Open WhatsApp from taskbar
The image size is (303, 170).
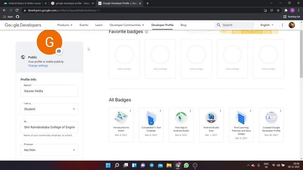click(186, 165)
